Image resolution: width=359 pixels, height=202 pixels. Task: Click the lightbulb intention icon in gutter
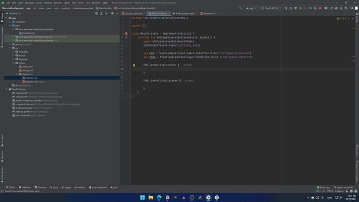[x=134, y=65]
